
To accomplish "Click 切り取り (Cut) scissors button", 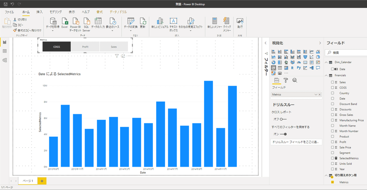I will coord(20,20).
